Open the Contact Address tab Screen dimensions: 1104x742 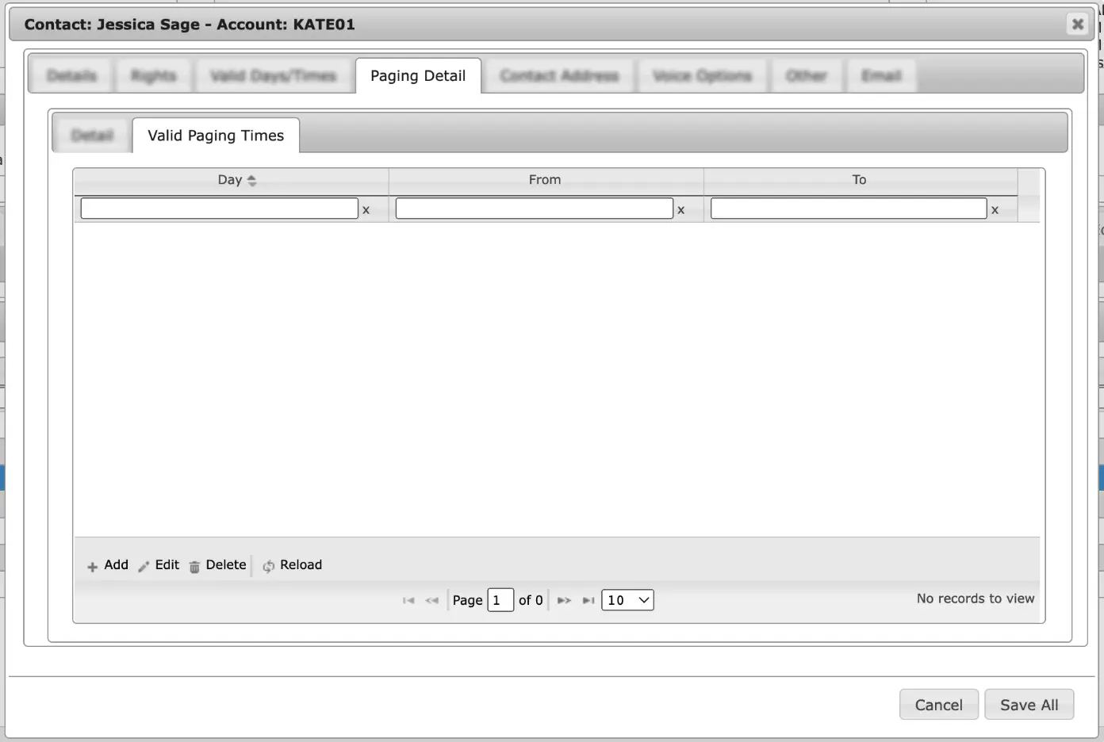tap(559, 76)
